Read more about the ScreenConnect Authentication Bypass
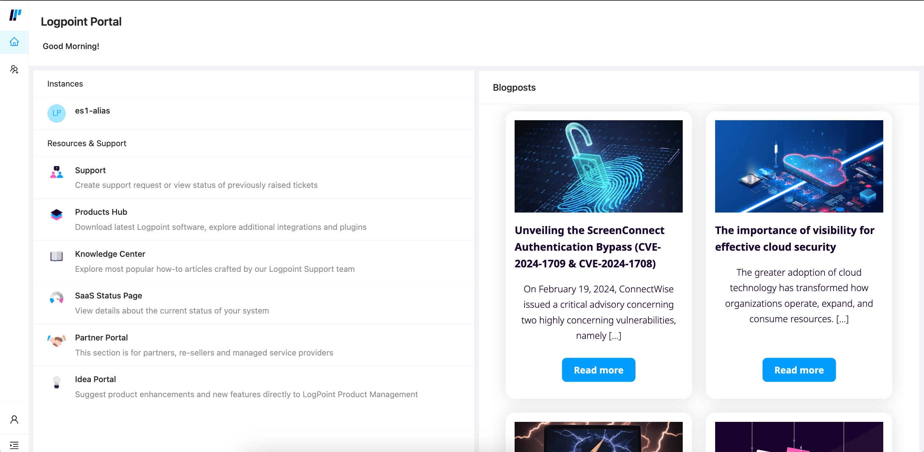This screenshot has height=452, width=924. coord(598,370)
